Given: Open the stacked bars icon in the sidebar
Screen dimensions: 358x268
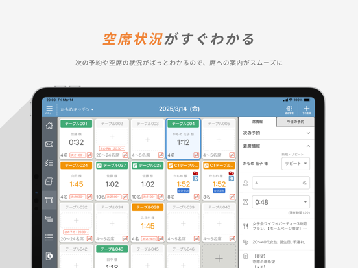Looking at the screenshot, I should (x=49, y=219).
